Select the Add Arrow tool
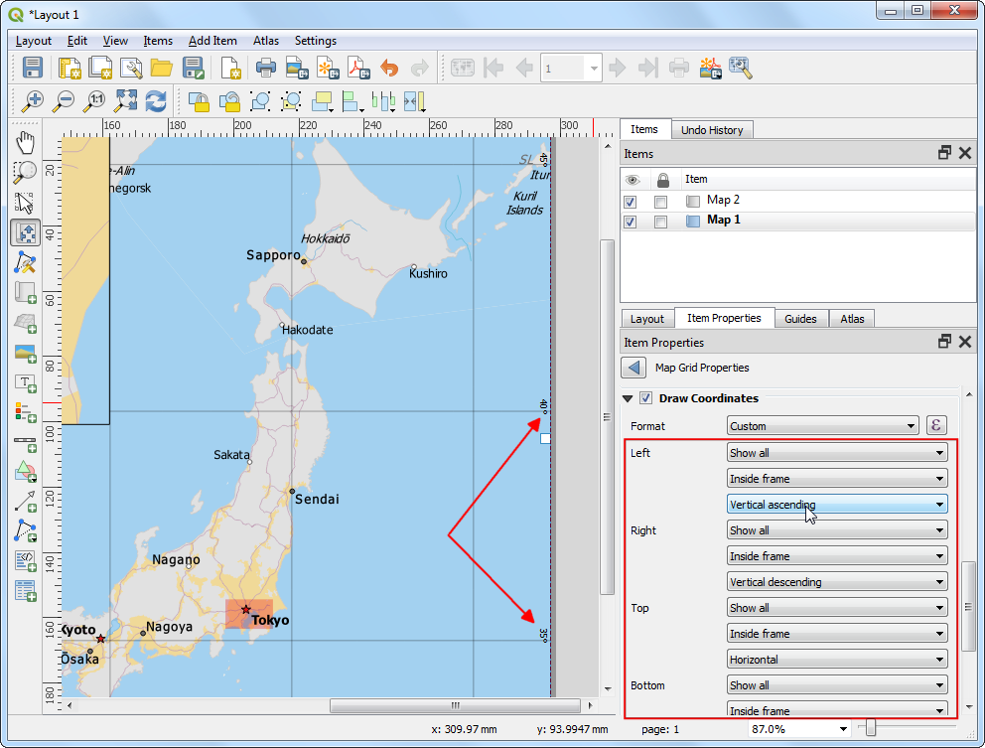The height and width of the screenshot is (748, 985). [x=25, y=502]
